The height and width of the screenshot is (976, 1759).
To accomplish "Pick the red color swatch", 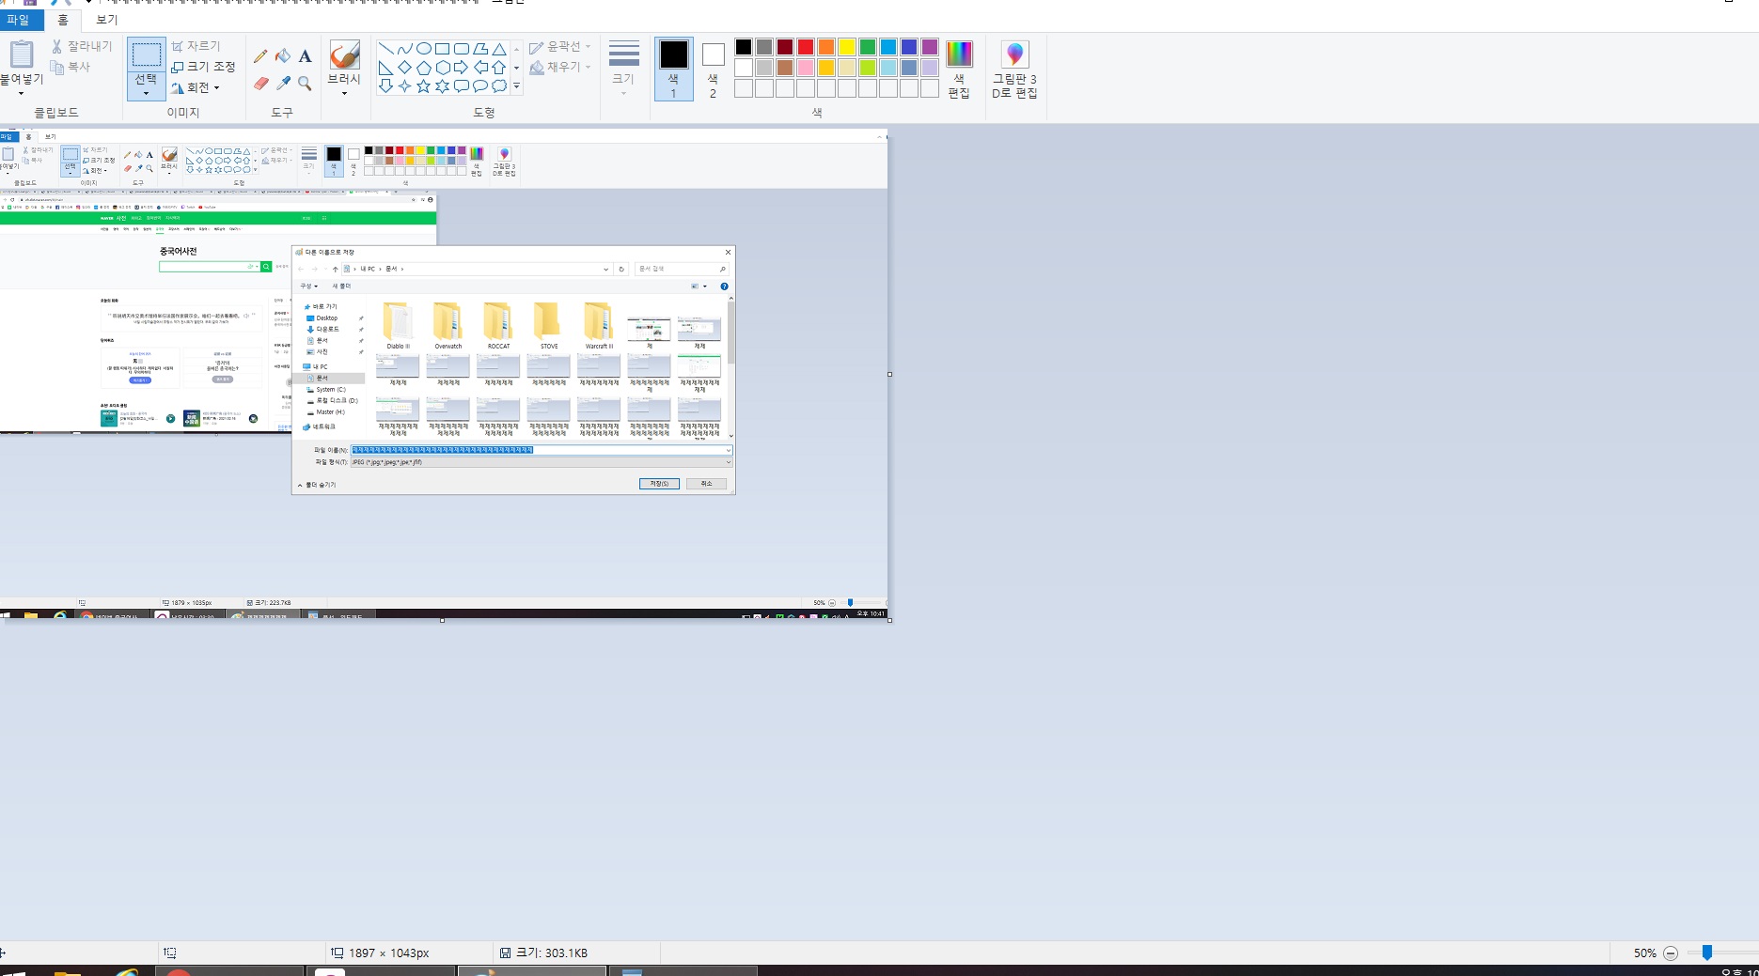I will coord(806,47).
